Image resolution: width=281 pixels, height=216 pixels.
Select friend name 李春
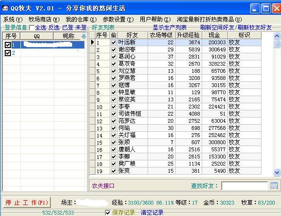[x=124, y=107]
